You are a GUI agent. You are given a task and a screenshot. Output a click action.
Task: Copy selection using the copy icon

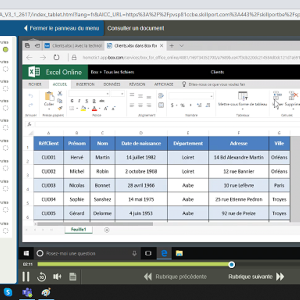[60, 101]
